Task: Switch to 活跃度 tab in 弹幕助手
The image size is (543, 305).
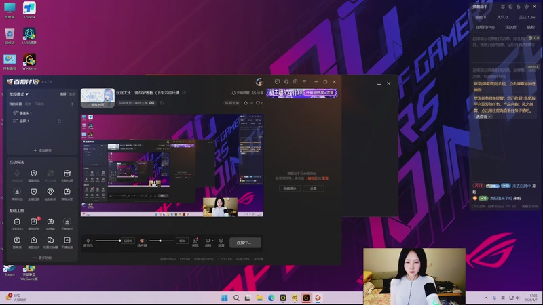Action: [510, 27]
